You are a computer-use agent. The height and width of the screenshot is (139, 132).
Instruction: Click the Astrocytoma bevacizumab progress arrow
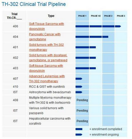pyautogui.click(x=79, y=92)
